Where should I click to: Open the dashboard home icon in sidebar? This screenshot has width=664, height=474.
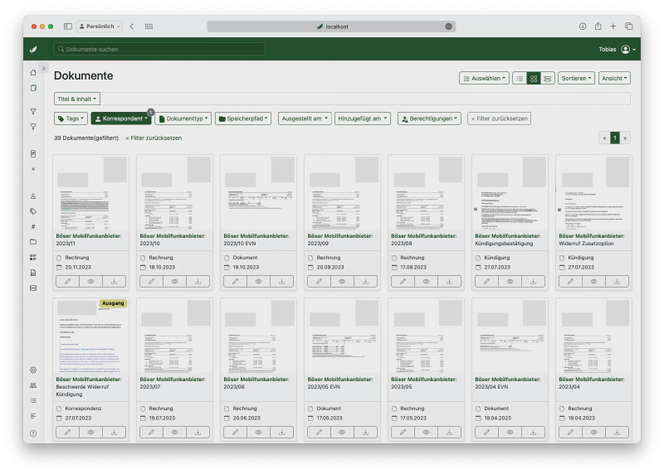point(33,72)
